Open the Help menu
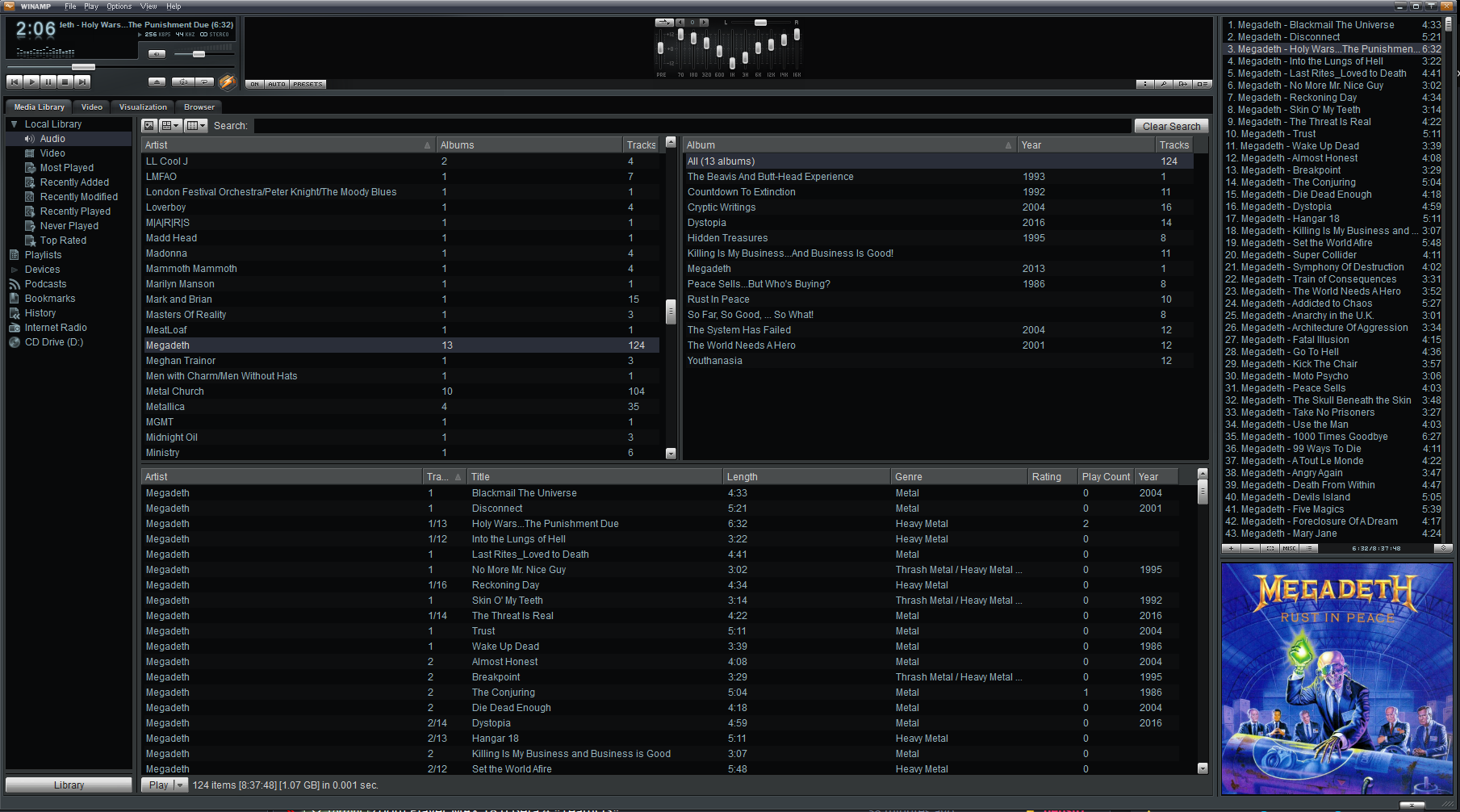The image size is (1460, 812). (x=174, y=6)
